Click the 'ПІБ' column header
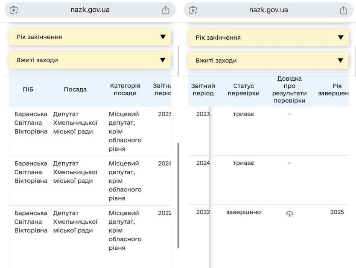Viewport: 356px width, 268px height. (28, 90)
